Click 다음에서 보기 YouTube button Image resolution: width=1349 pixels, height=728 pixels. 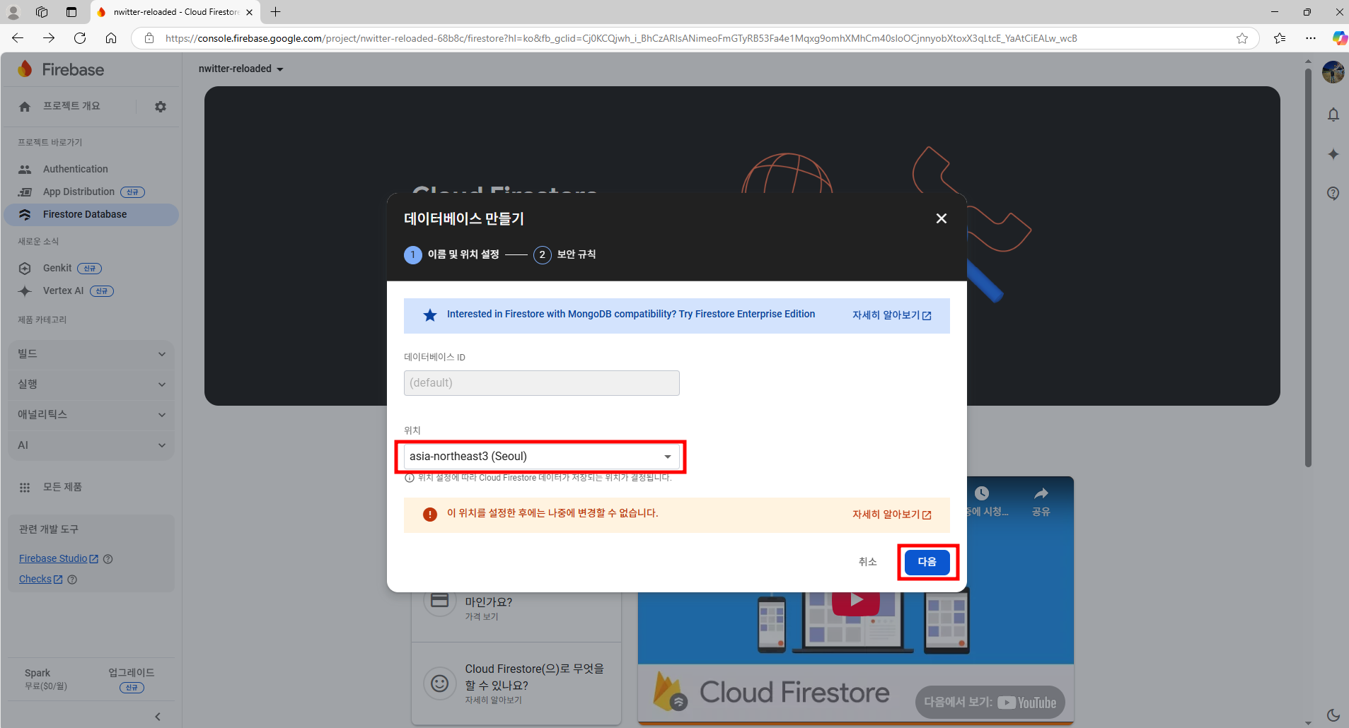click(990, 702)
